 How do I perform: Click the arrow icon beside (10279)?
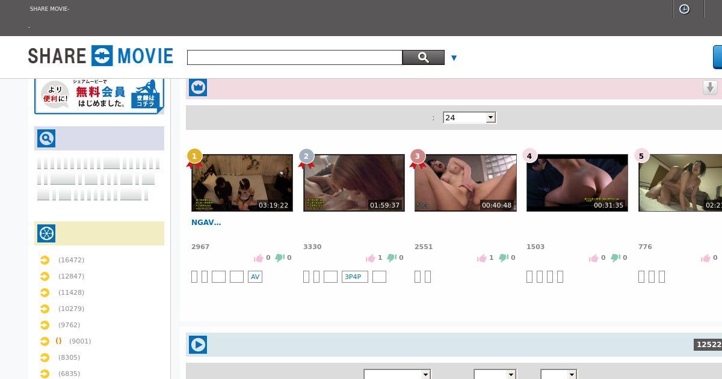(45, 309)
